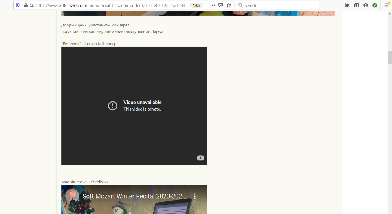This screenshot has height=214, width=392.
Task: Open the Soft Mozart channel avatar
Action: (x=72, y=196)
